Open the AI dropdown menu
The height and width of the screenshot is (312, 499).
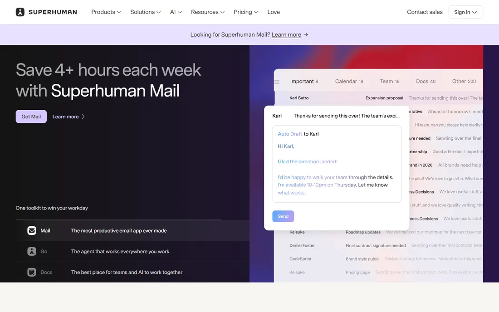[176, 12]
